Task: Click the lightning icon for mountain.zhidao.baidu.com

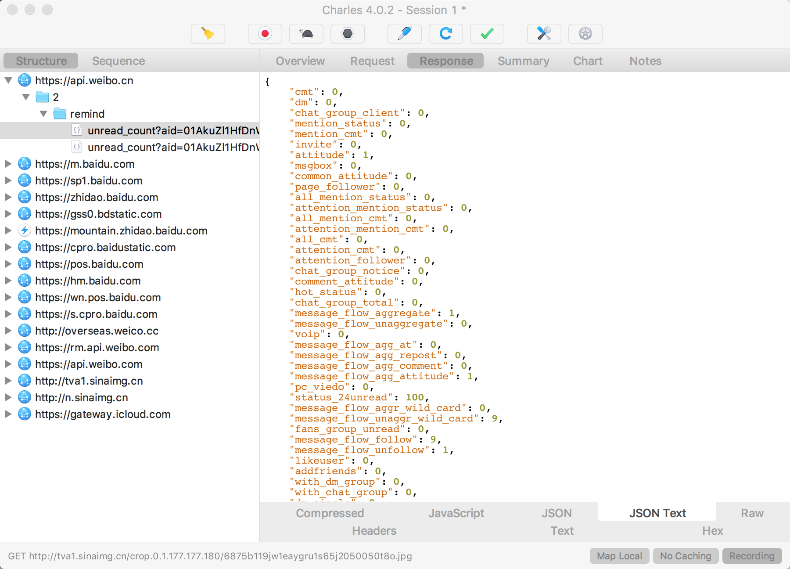Action: [25, 230]
